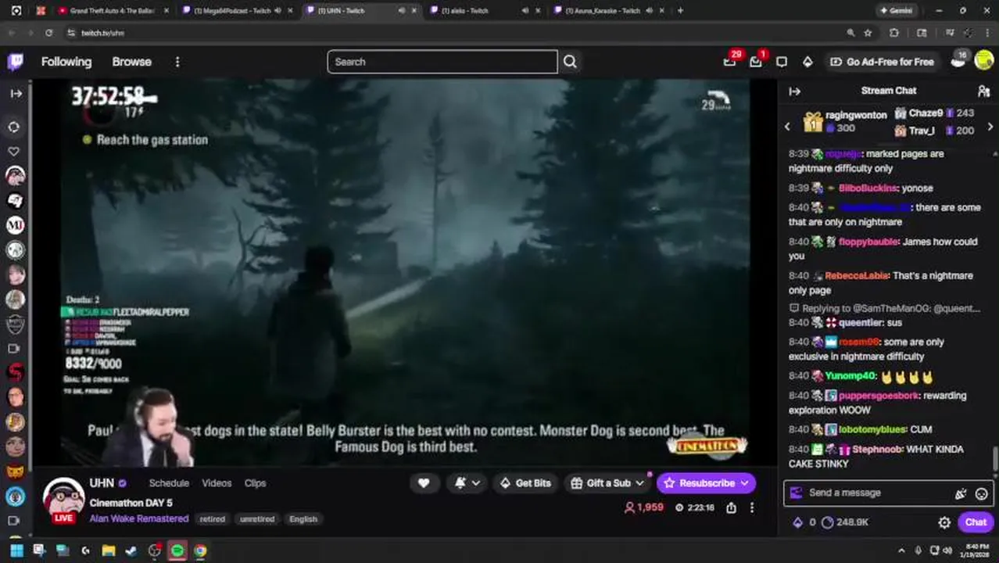Image resolution: width=999 pixels, height=563 pixels.
Task: Open the Chrome extensions puzzle icon
Action: point(894,33)
